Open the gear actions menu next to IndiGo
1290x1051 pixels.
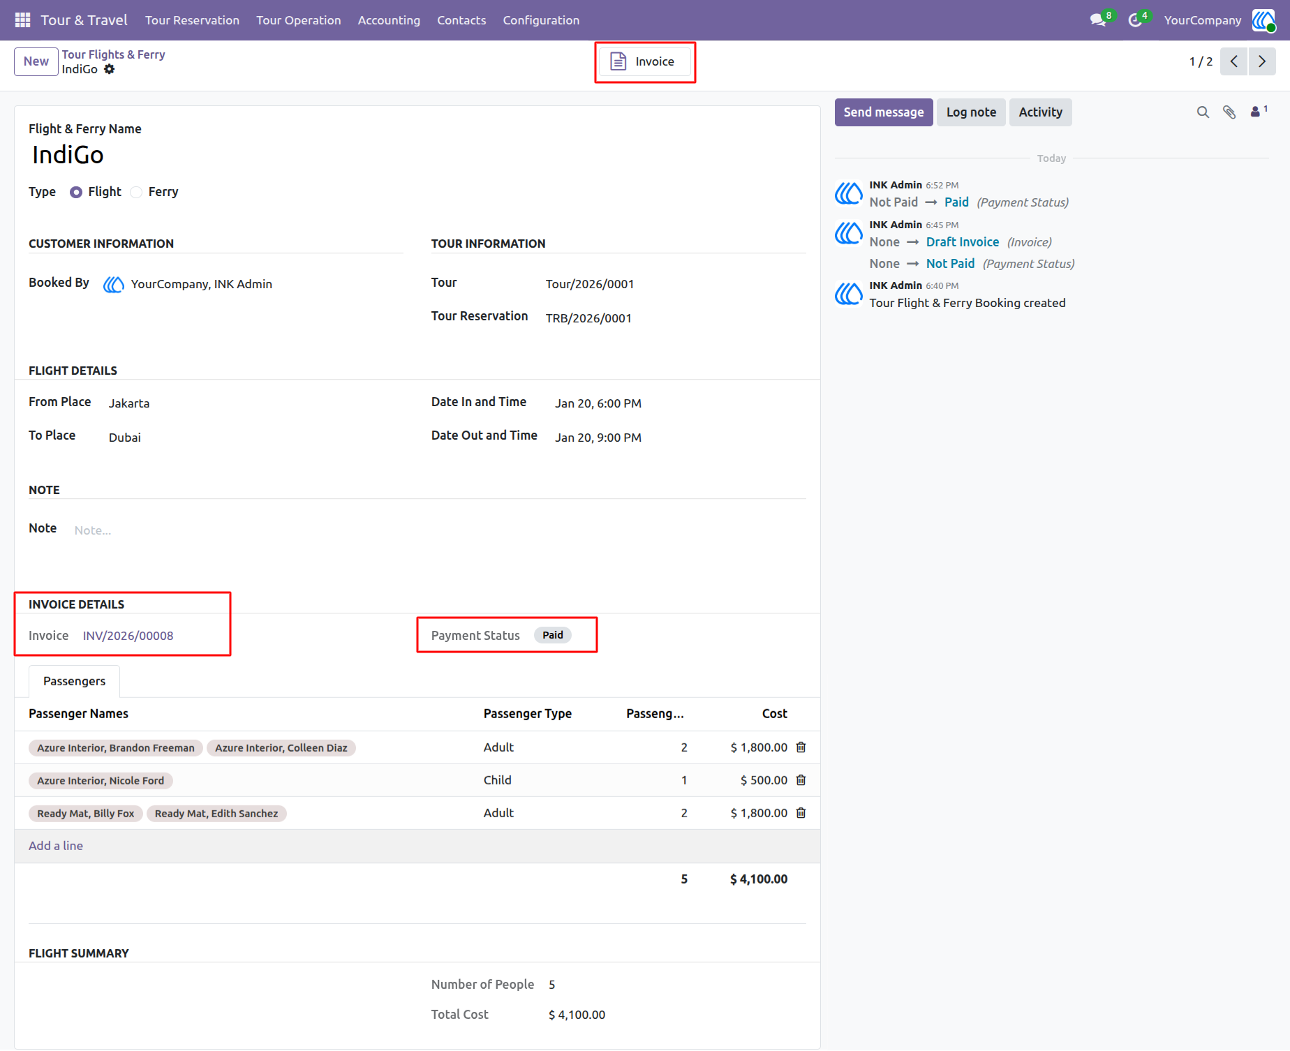coord(110,69)
